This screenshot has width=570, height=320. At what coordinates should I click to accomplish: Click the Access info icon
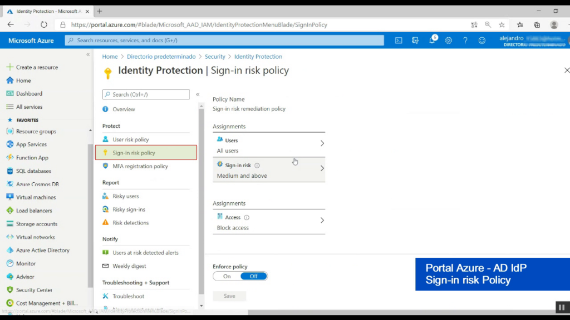[247, 217]
